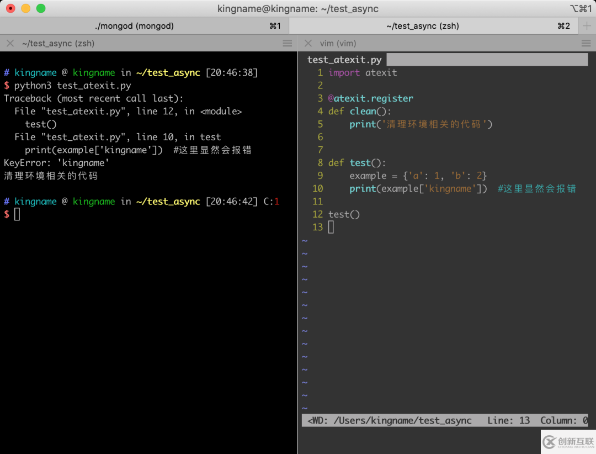596x454 pixels.
Task: Click the red close window button
Action: click(10, 8)
